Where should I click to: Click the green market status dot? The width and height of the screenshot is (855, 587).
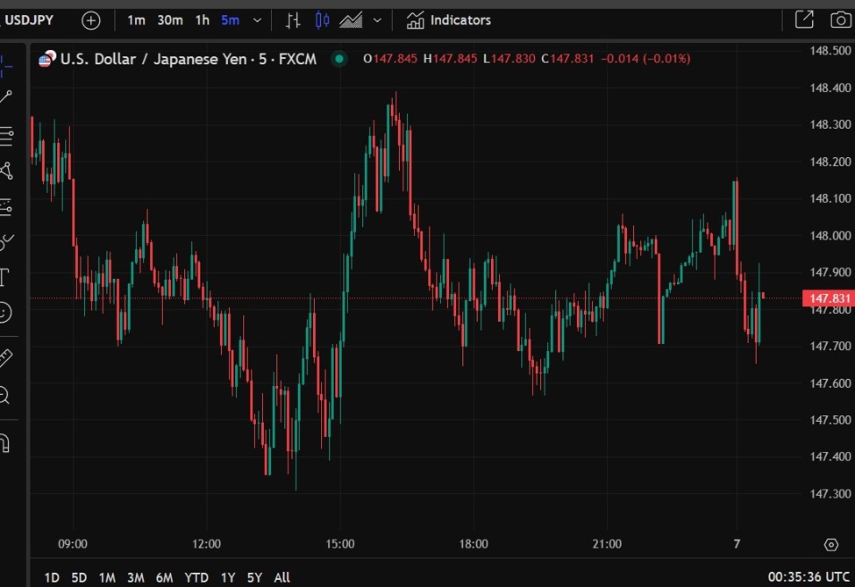[338, 59]
